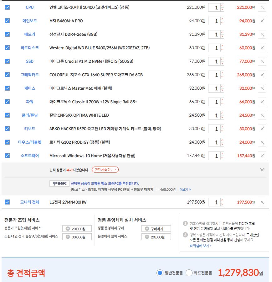The width and height of the screenshot is (272, 282).
Task: Open the CPU category link
Action: 30,8
